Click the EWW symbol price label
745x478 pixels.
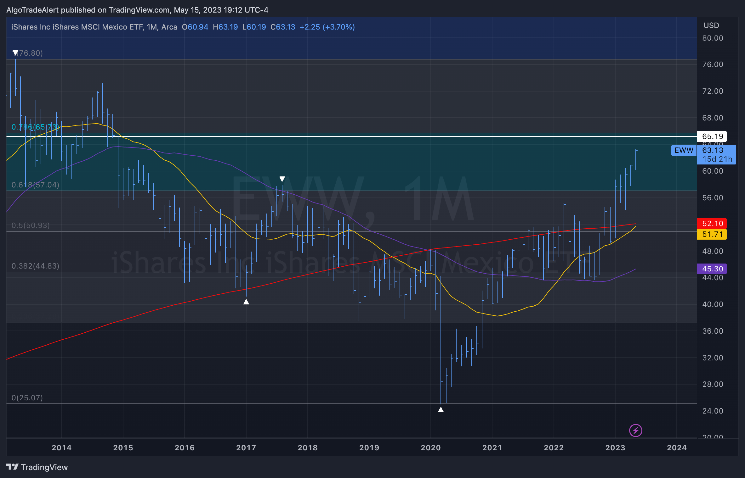pyautogui.click(x=684, y=150)
